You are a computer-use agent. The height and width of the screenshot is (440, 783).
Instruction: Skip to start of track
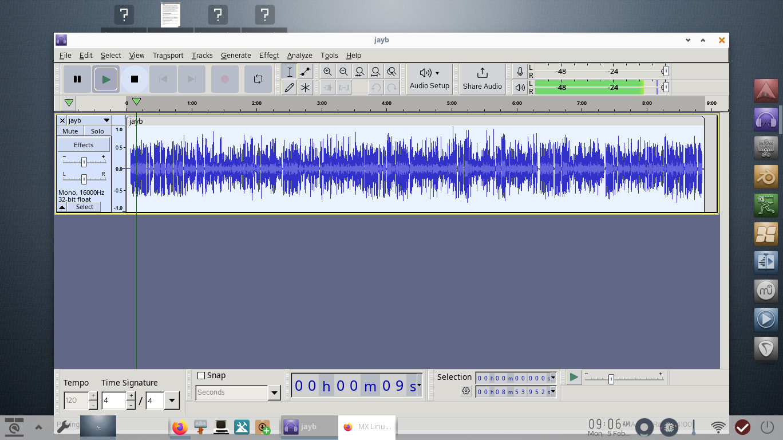[163, 79]
